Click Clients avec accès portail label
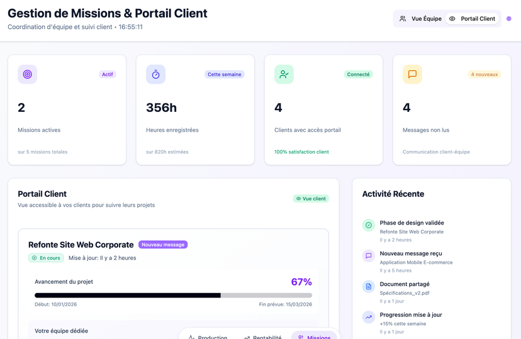 (308, 130)
